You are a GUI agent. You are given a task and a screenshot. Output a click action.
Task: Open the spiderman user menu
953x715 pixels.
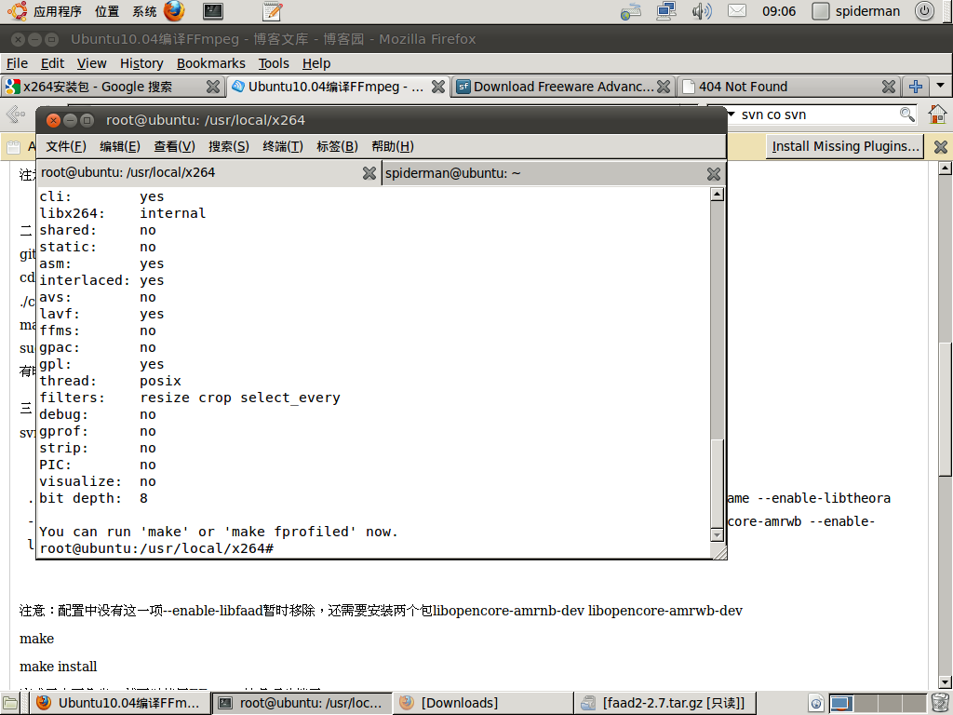(856, 11)
